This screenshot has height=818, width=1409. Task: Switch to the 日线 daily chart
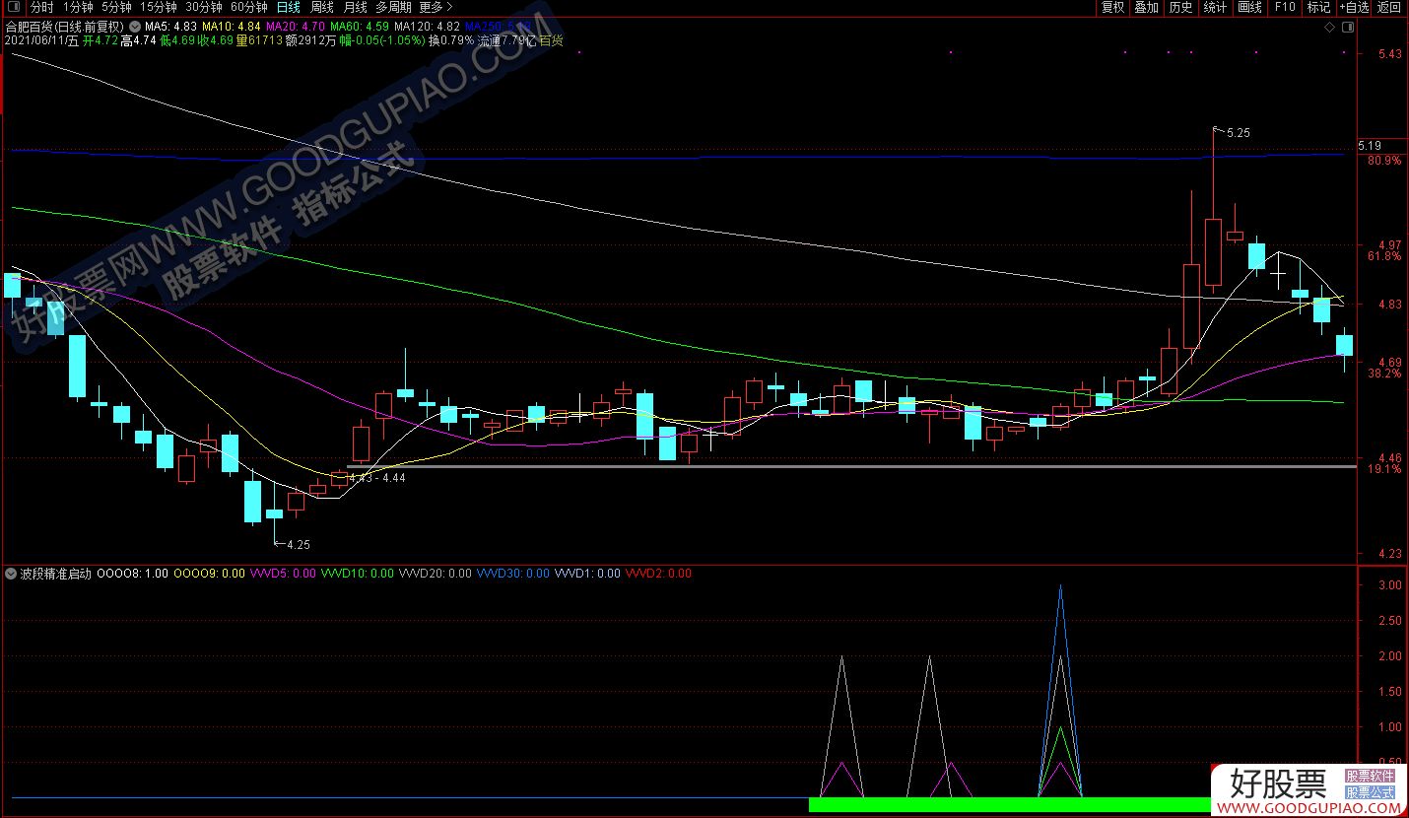288,7
